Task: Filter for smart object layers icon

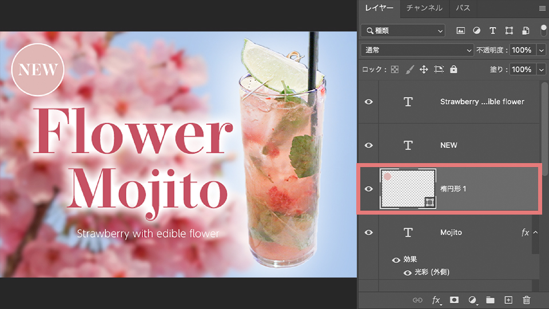Action: pos(526,31)
